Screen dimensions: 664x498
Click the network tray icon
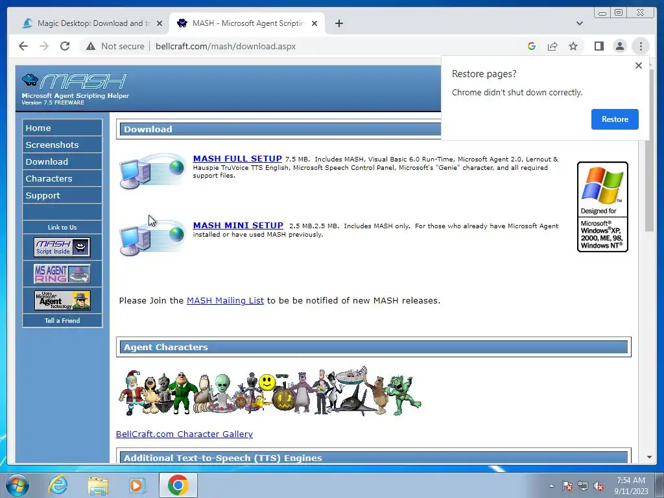tap(583, 486)
